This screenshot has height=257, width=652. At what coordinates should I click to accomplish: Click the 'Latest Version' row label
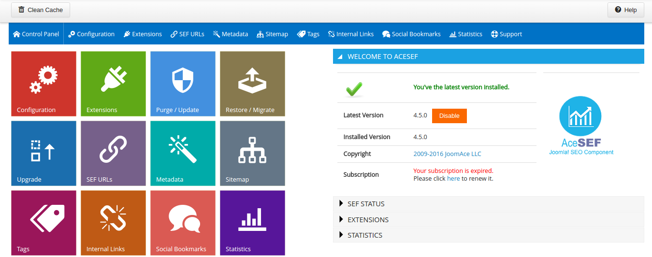click(x=363, y=115)
